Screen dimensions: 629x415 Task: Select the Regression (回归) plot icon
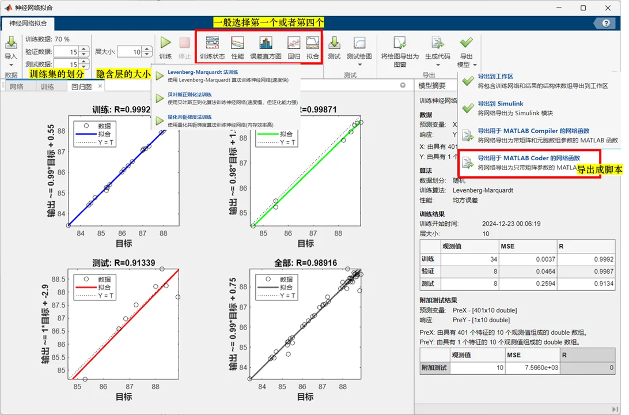[294, 47]
